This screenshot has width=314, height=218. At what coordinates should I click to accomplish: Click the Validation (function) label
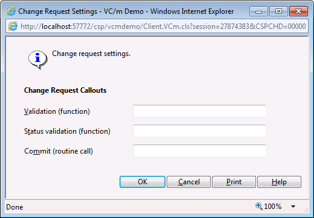(57, 111)
